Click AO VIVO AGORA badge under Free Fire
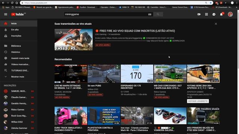The width and height of the screenshot is (239, 134). pyautogui.click(x=103, y=45)
